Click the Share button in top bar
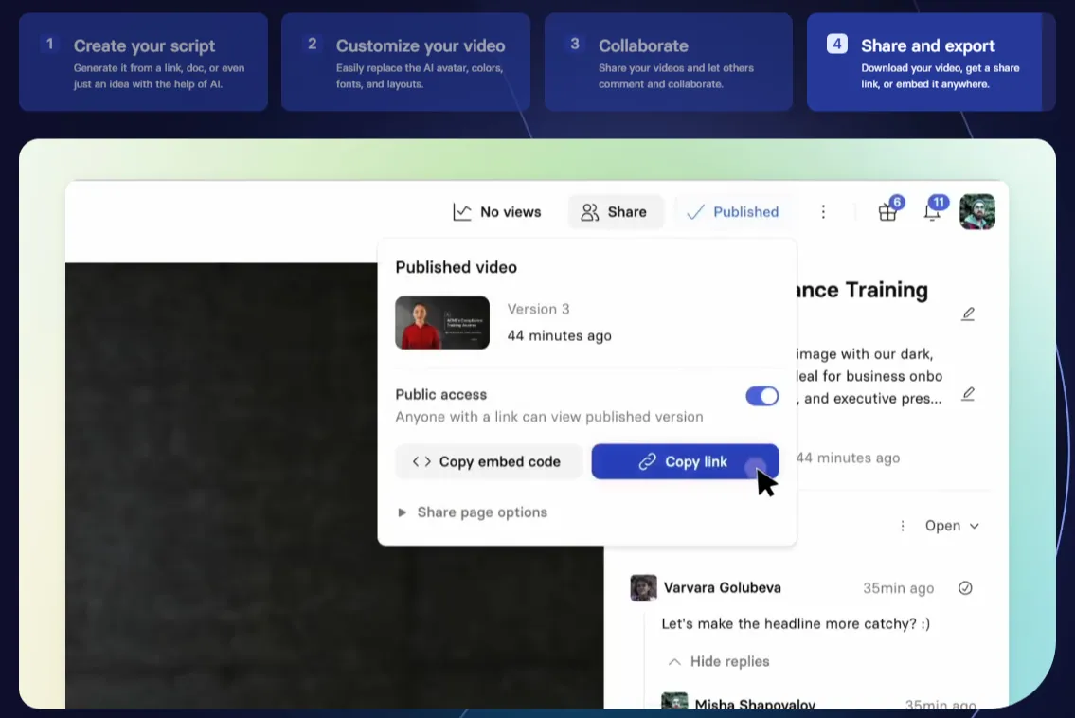Screen dimensions: 1075x718 pyautogui.click(x=615, y=212)
